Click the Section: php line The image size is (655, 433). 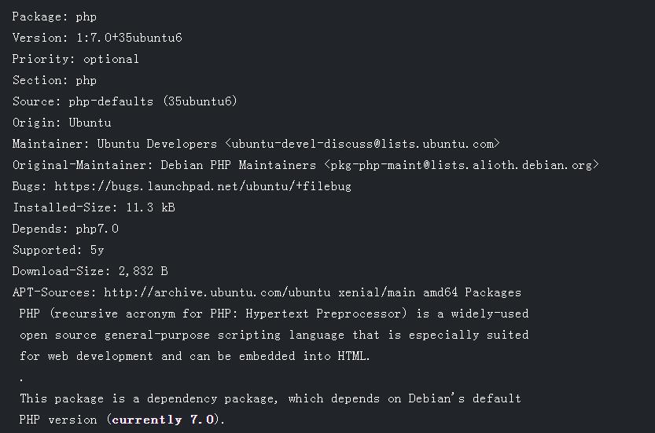[x=54, y=80]
